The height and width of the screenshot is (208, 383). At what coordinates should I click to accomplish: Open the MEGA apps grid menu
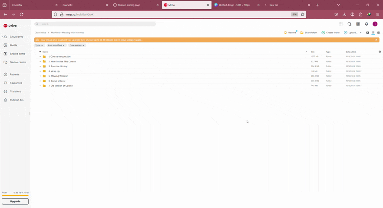click(x=341, y=24)
